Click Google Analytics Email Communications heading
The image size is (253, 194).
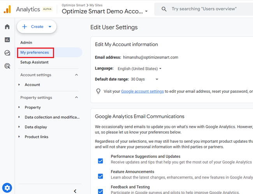click(140, 116)
